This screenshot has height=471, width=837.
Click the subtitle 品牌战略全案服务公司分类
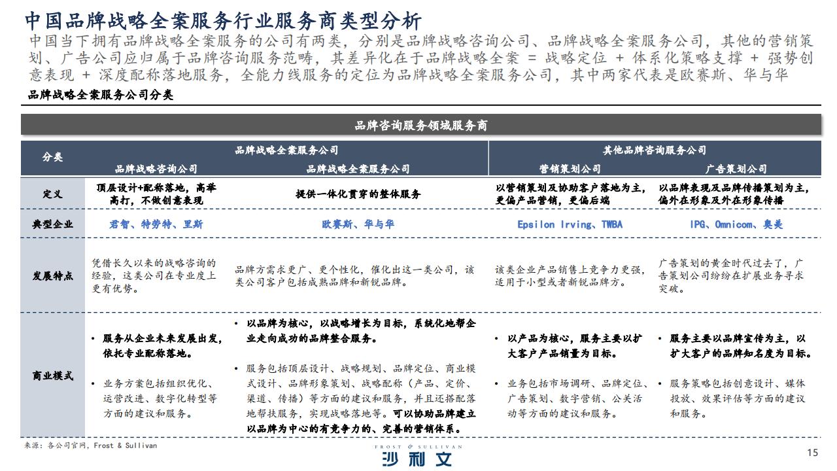tap(101, 96)
